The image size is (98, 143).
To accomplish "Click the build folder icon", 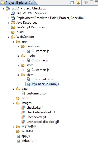I will tap(13, 32).
